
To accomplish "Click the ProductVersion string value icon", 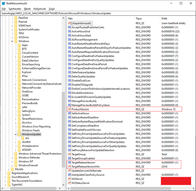I will click(x=70, y=109).
